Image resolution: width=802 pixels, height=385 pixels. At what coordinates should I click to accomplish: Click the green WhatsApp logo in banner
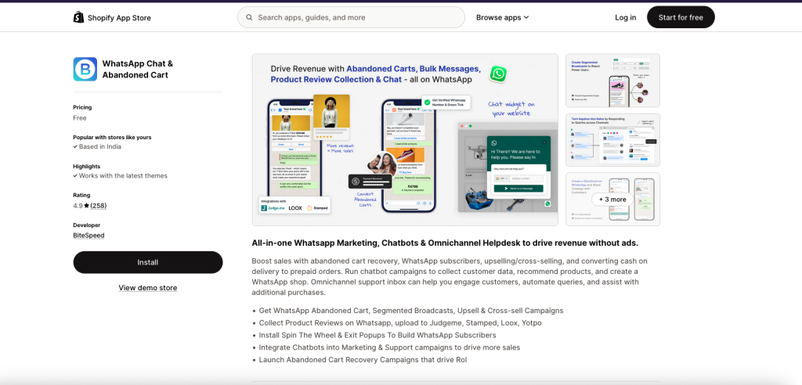[497, 74]
